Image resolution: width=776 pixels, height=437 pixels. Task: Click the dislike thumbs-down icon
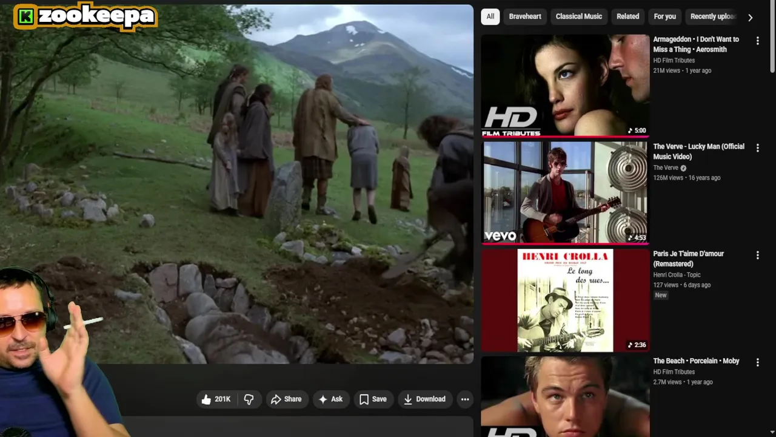pyautogui.click(x=249, y=399)
